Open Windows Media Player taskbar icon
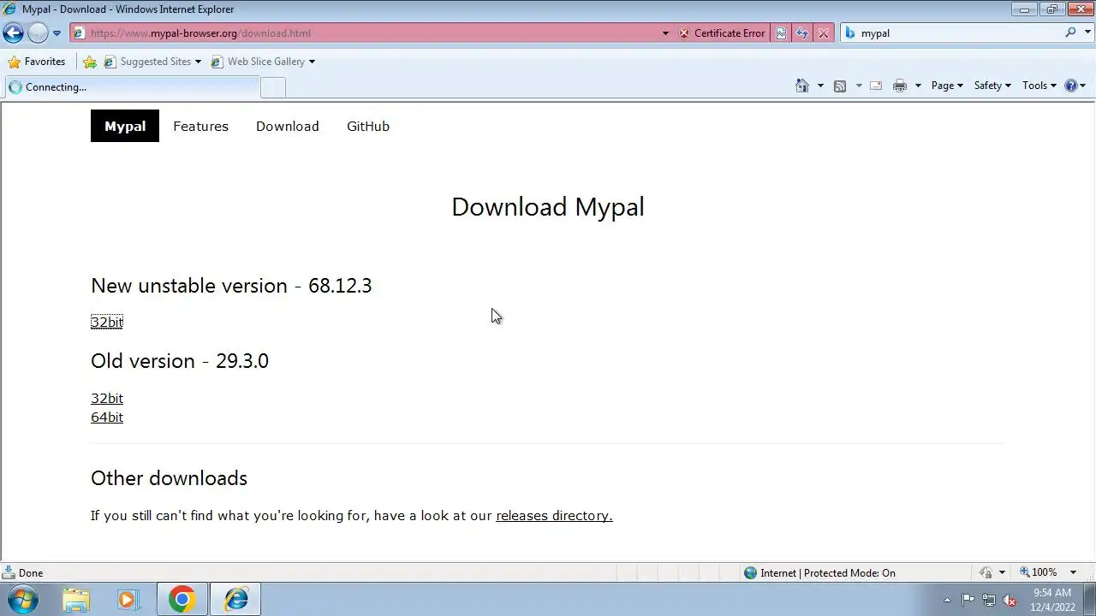 [128, 600]
